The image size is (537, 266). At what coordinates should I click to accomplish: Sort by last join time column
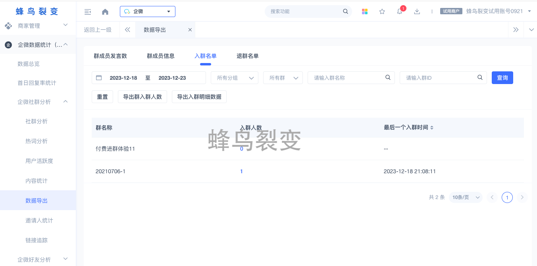coord(432,128)
